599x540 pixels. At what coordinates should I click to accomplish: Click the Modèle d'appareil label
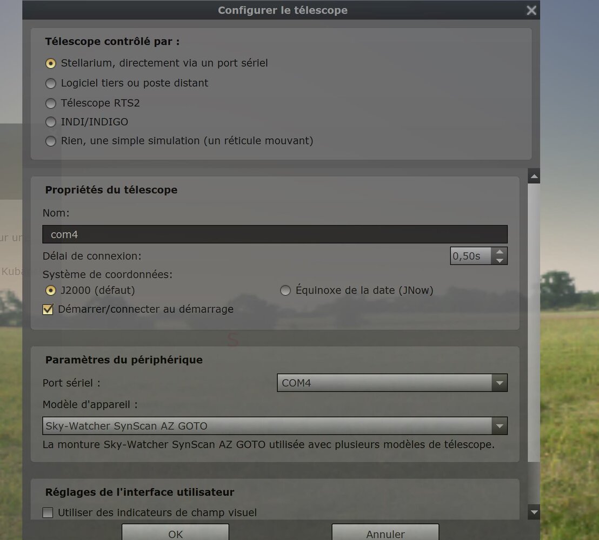pos(90,404)
